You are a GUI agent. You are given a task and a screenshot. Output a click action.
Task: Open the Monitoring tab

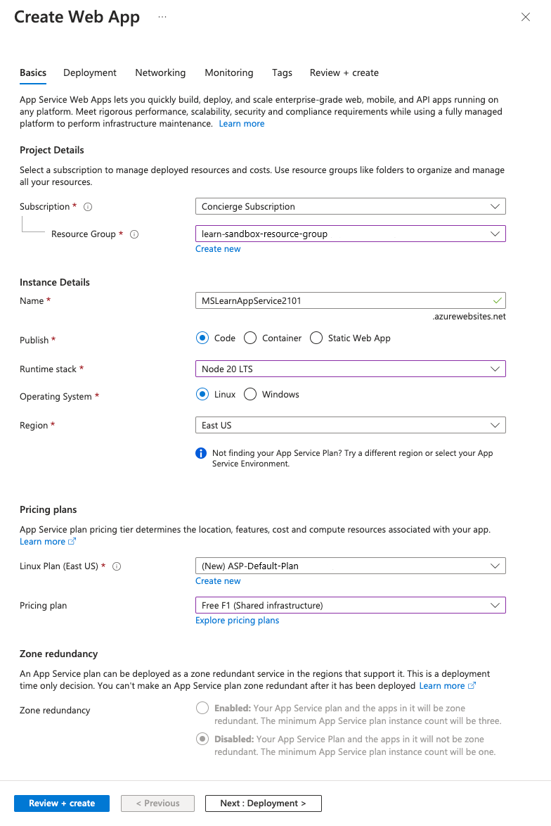point(228,72)
